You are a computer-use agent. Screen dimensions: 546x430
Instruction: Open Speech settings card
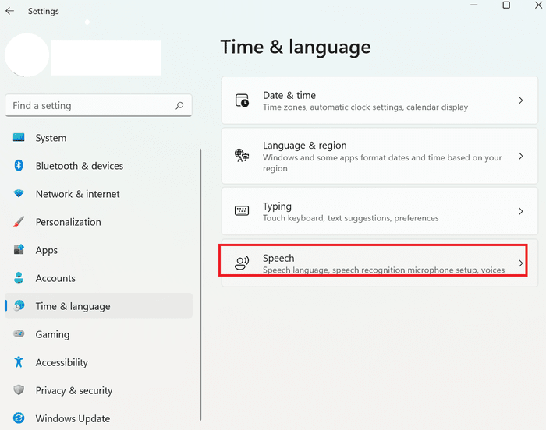[380, 263]
